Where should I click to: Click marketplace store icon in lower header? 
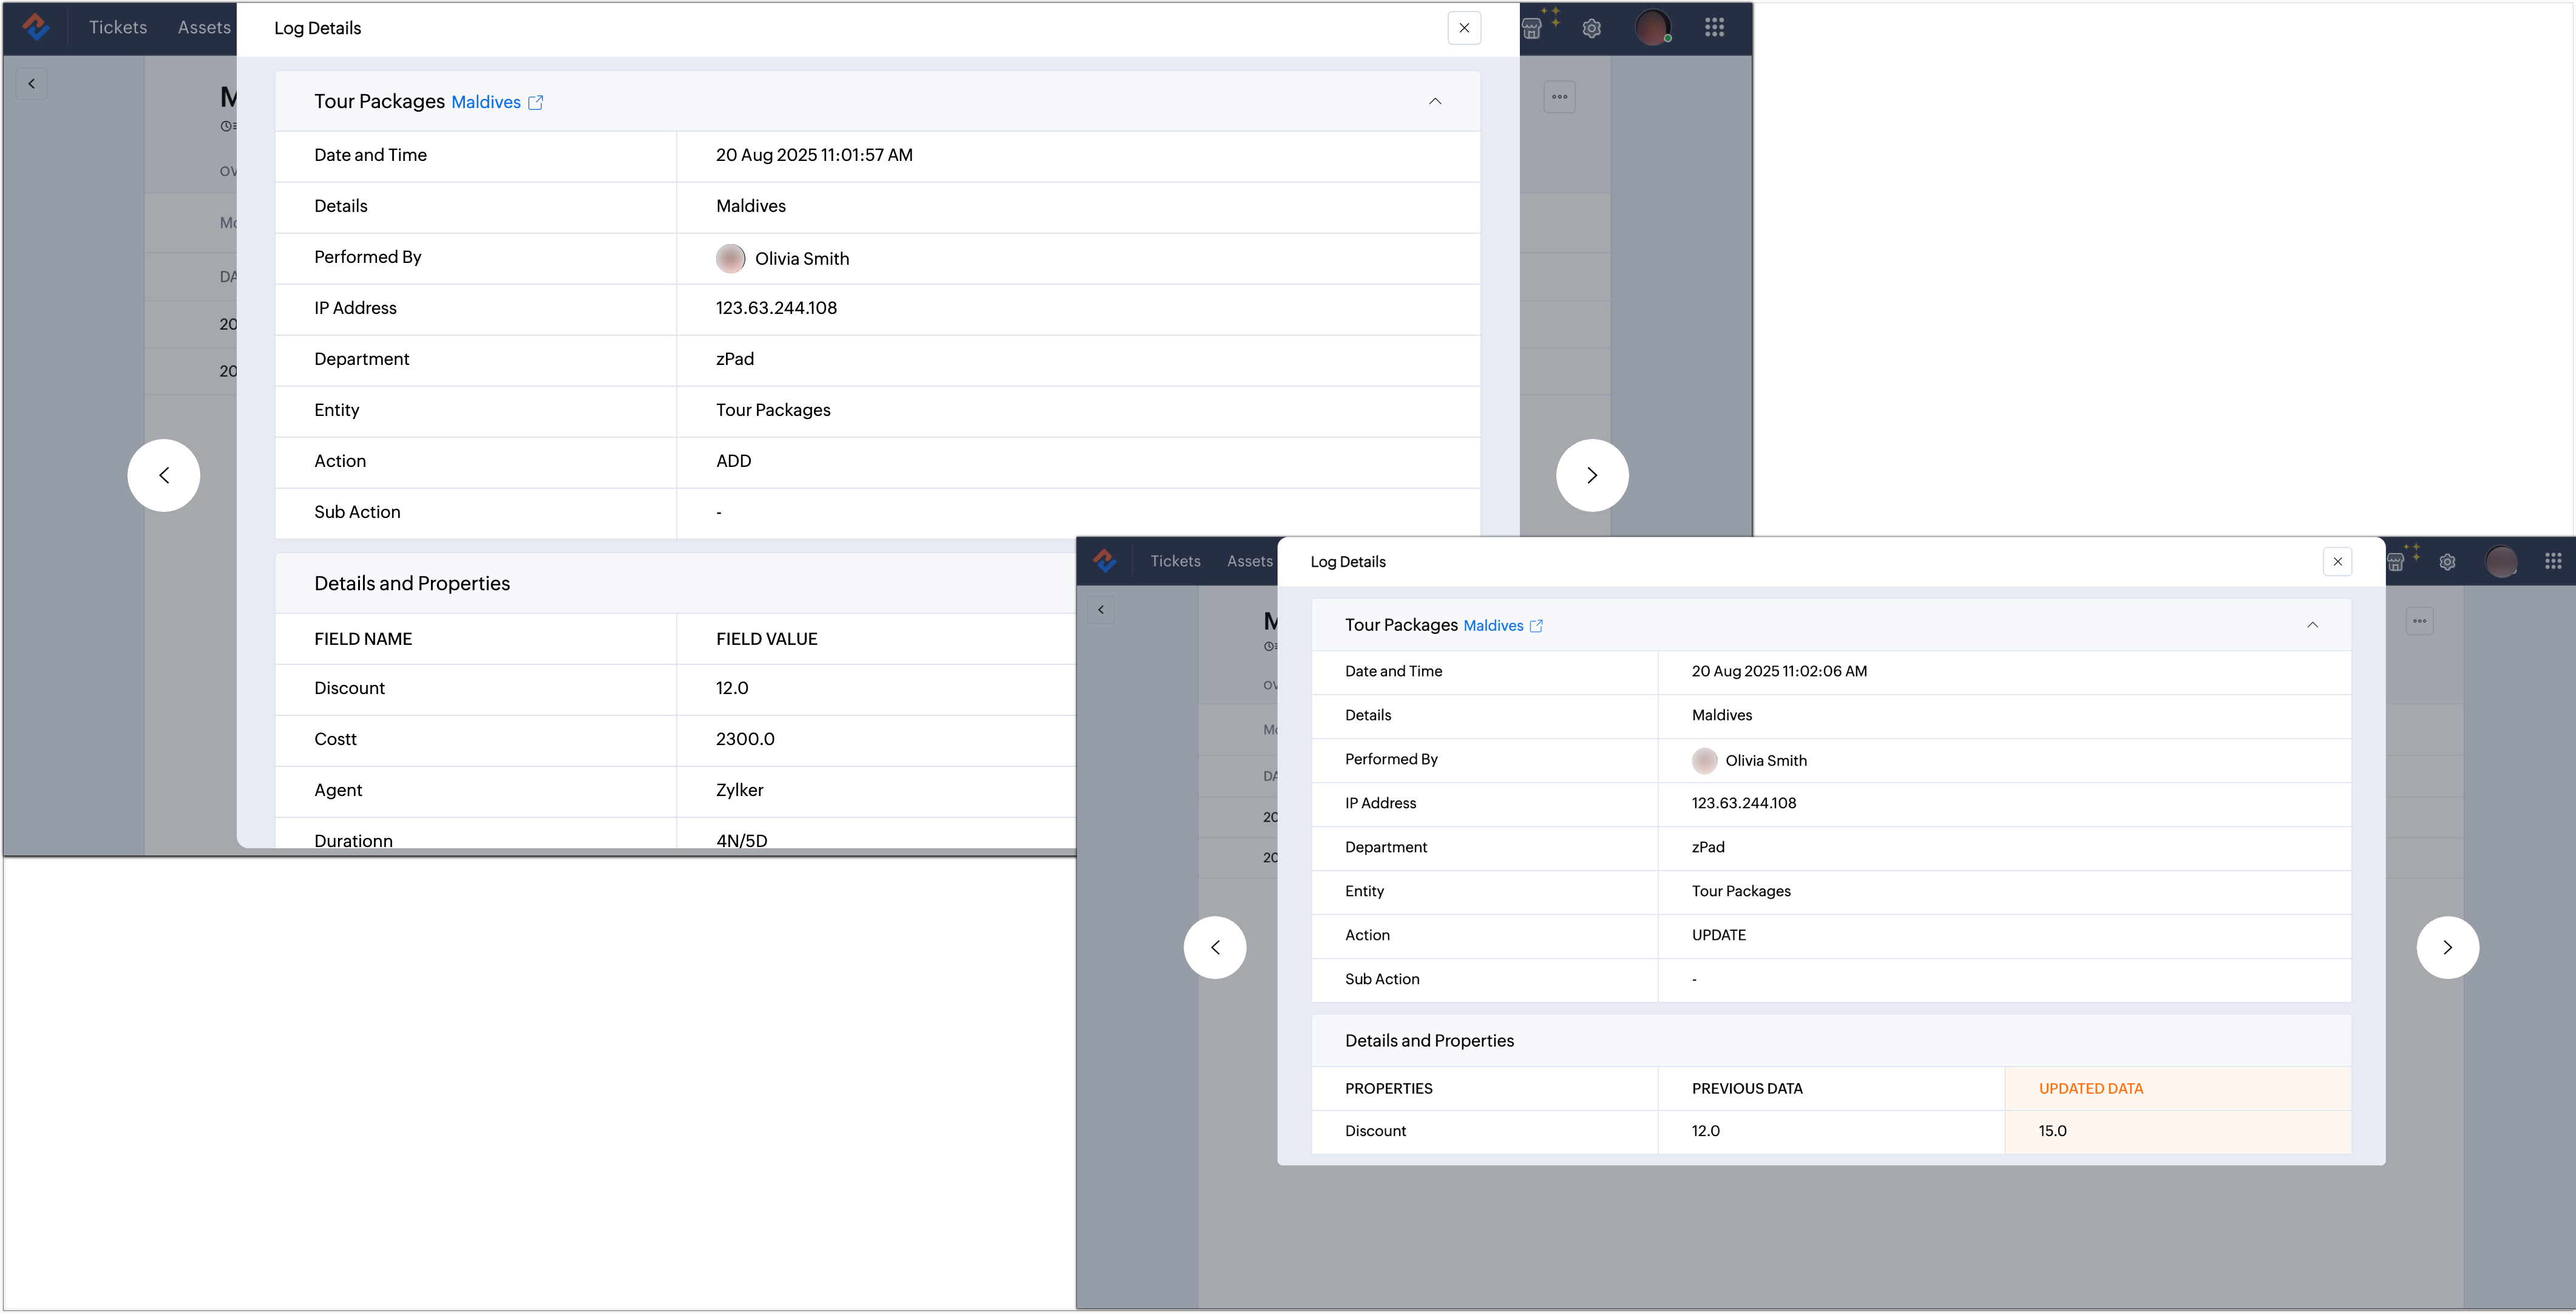tap(2396, 562)
